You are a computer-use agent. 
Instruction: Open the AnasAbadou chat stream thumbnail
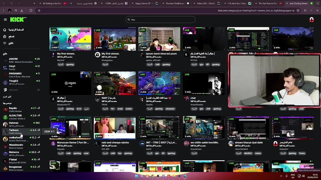pyautogui.click(x=204, y=83)
